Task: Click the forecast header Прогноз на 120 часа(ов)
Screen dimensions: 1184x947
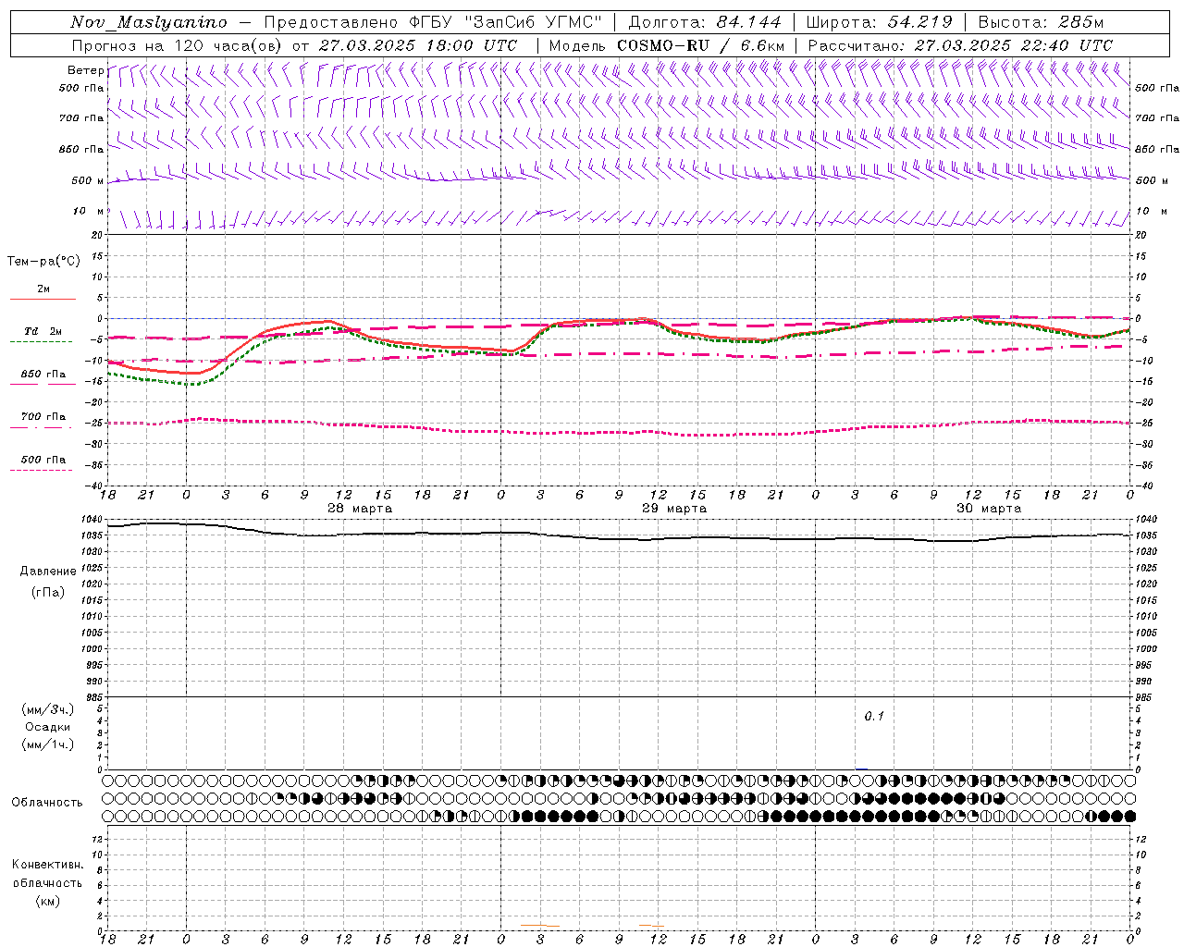Action: (177, 45)
